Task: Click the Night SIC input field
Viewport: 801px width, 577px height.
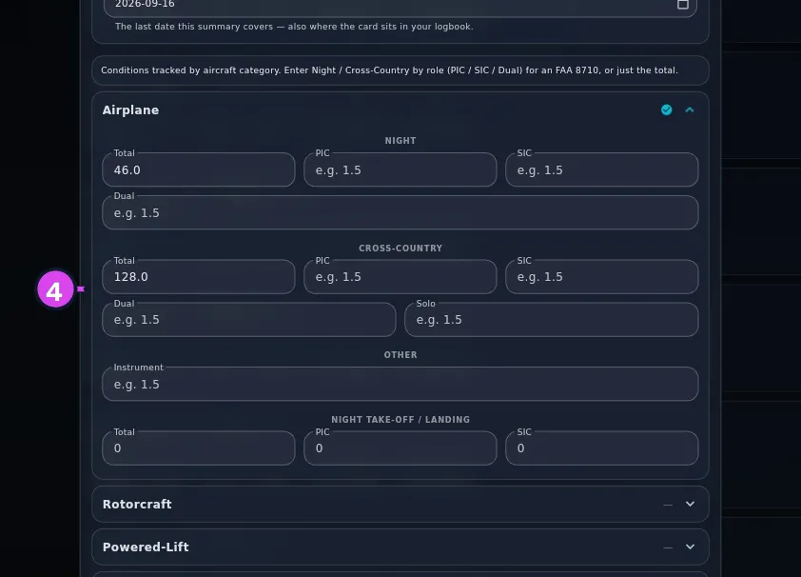Action: 602,169
